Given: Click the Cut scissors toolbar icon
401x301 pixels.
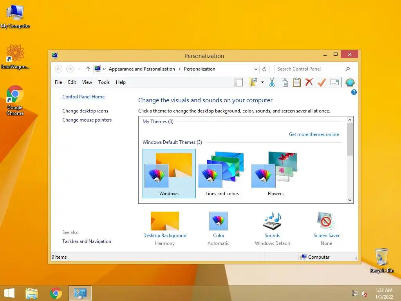Looking at the screenshot, I should point(272,82).
